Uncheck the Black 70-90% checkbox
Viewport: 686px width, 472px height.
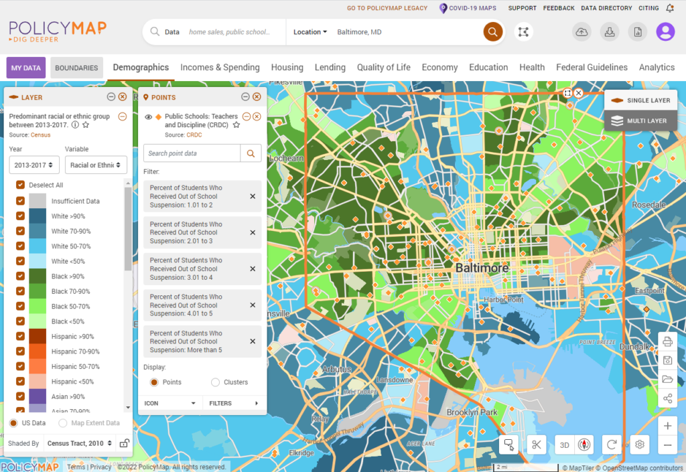pyautogui.click(x=20, y=291)
